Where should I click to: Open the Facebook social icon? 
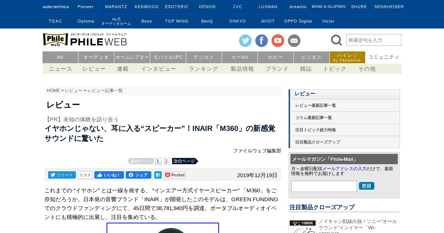tap(262, 41)
